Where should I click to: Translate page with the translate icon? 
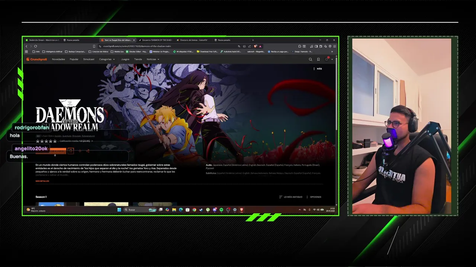pos(239,46)
